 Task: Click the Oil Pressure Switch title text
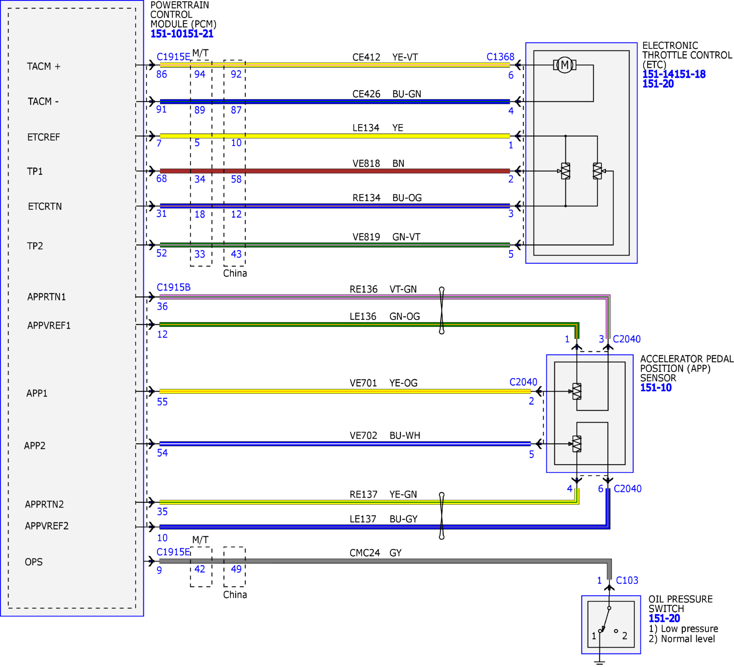[680, 604]
